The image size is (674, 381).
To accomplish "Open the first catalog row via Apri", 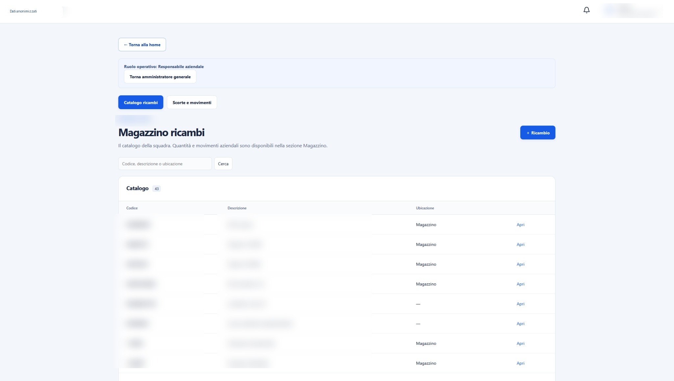I will [x=520, y=225].
